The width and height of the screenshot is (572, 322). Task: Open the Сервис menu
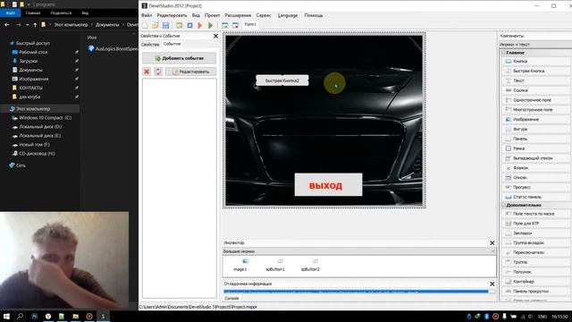point(264,15)
